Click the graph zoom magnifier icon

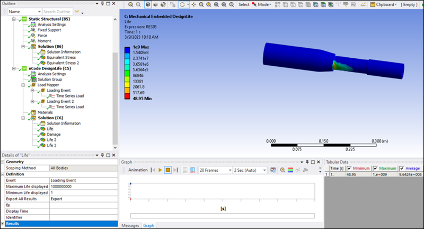[x=282, y=170]
